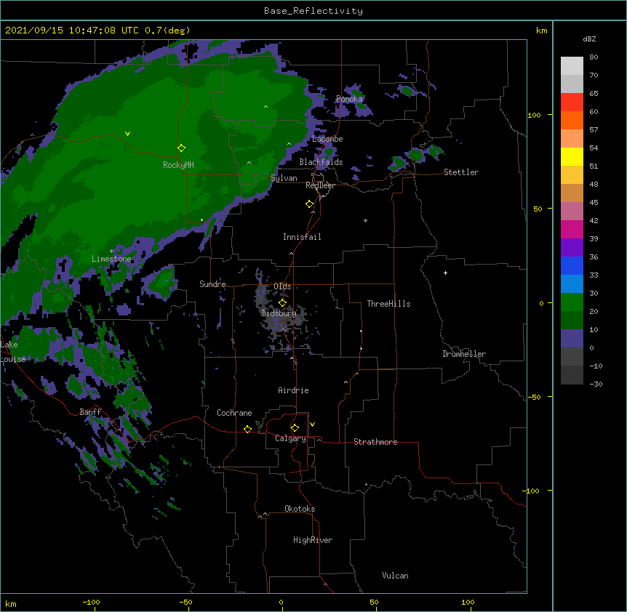Click the -50 tick on the right axis
The image size is (627, 612).
(x=534, y=397)
